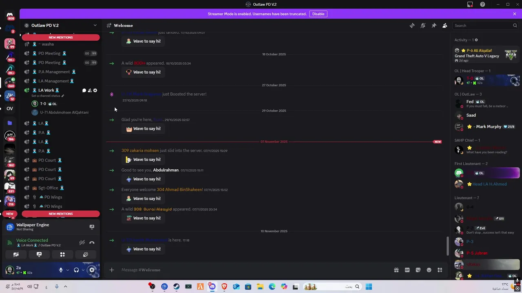This screenshot has height=293, width=522.
Task: Share Wallpaper Engine screen icon
Action: tap(92, 227)
